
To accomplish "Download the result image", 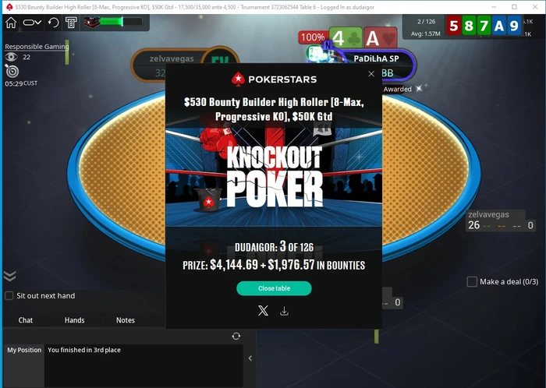I will (284, 311).
